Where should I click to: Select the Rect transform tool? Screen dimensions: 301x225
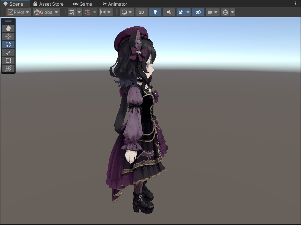[x=8, y=60]
